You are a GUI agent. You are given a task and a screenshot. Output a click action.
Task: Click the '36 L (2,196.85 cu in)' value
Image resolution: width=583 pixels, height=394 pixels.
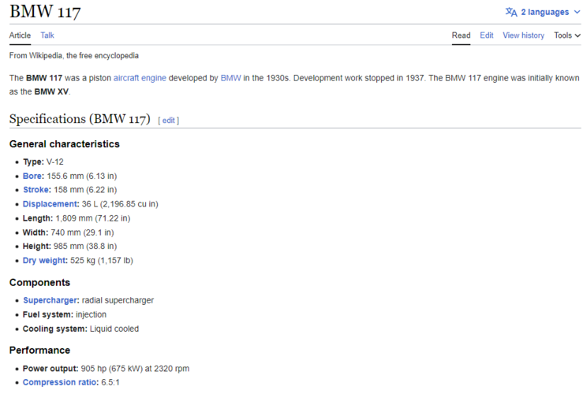tap(120, 204)
